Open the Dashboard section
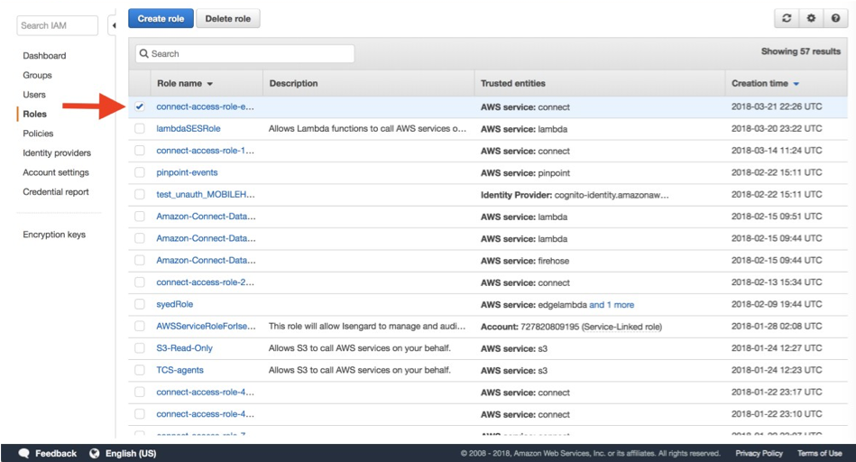This screenshot has width=856, height=462. (x=44, y=56)
